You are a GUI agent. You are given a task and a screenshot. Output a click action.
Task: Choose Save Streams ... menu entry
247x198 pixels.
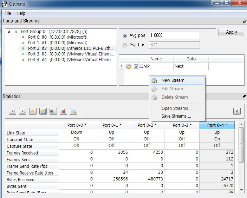tap(176, 116)
